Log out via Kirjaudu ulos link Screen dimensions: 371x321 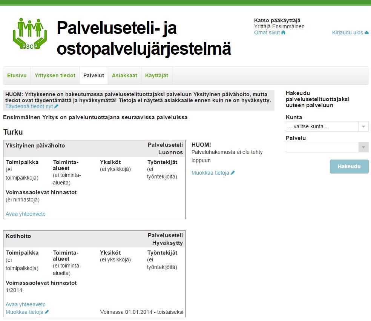(x=347, y=33)
